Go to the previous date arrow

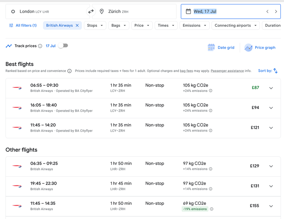click(x=267, y=12)
